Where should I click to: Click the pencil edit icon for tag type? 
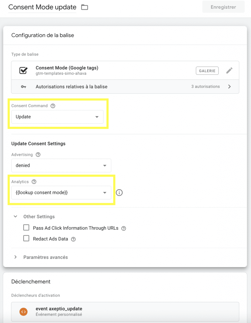tap(229, 70)
